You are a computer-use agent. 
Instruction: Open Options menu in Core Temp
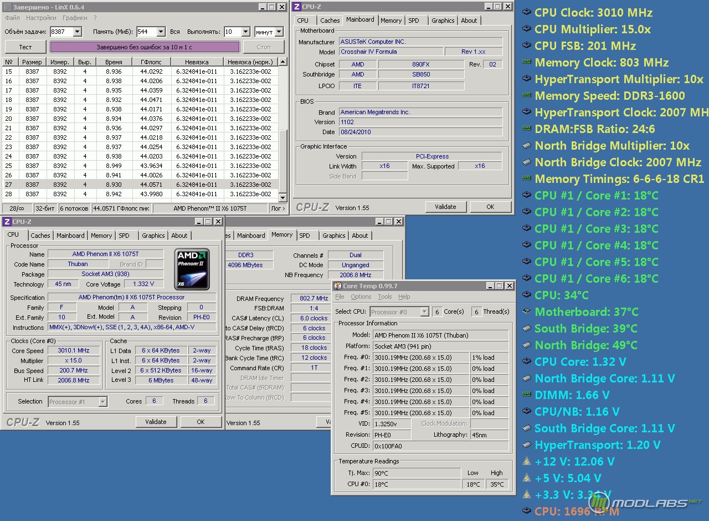pos(361,297)
